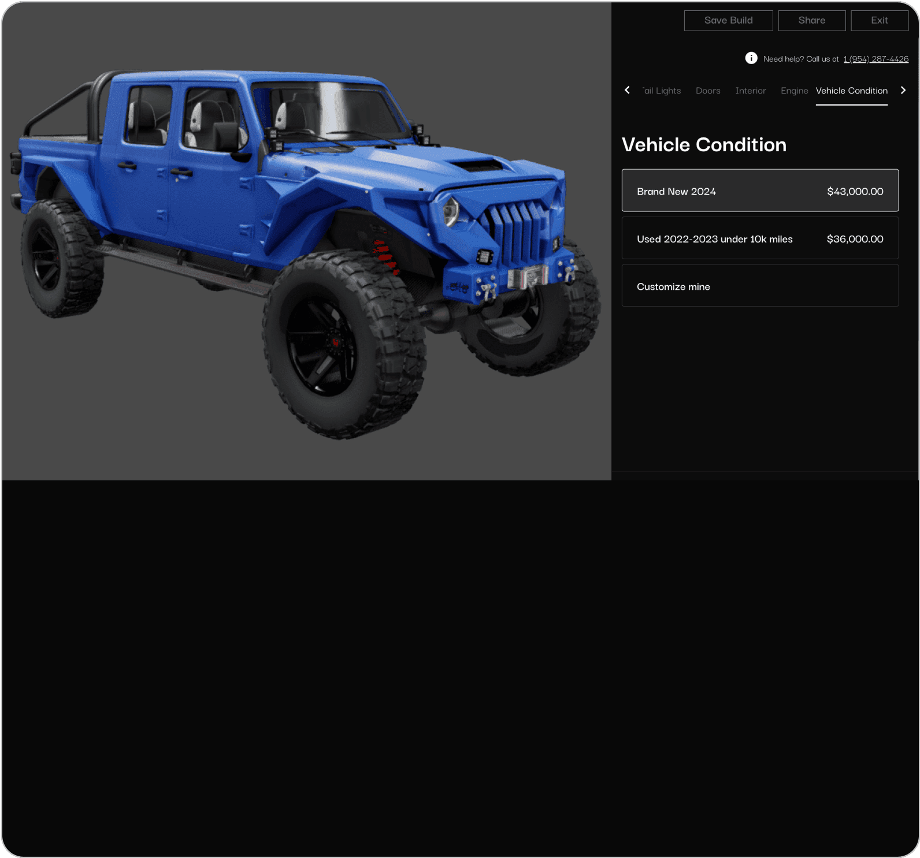Select the Engine tab
920x858 pixels.
point(794,91)
